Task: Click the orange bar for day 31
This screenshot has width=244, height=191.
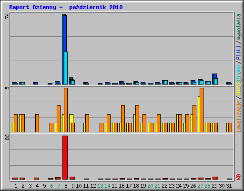Action: (x=230, y=127)
